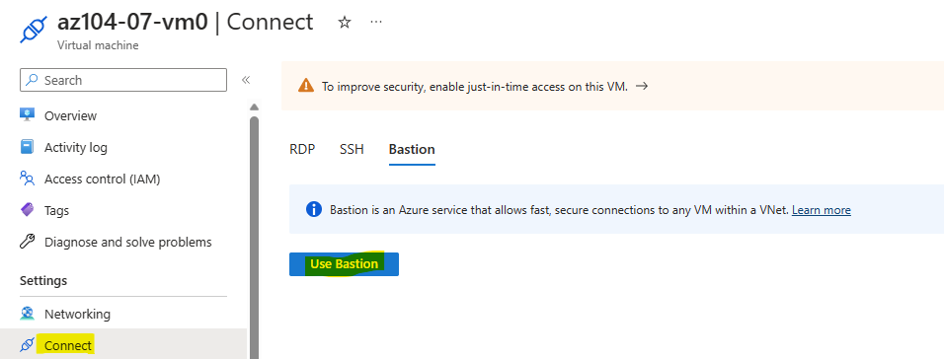
Task: Open the Learn more link
Action: [822, 210]
